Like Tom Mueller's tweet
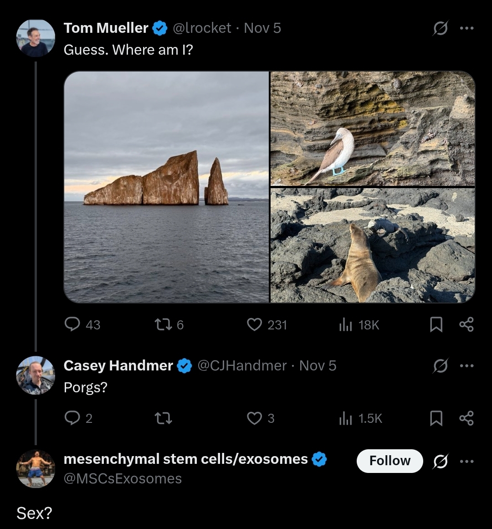Image resolution: width=492 pixels, height=529 pixels. click(x=254, y=324)
